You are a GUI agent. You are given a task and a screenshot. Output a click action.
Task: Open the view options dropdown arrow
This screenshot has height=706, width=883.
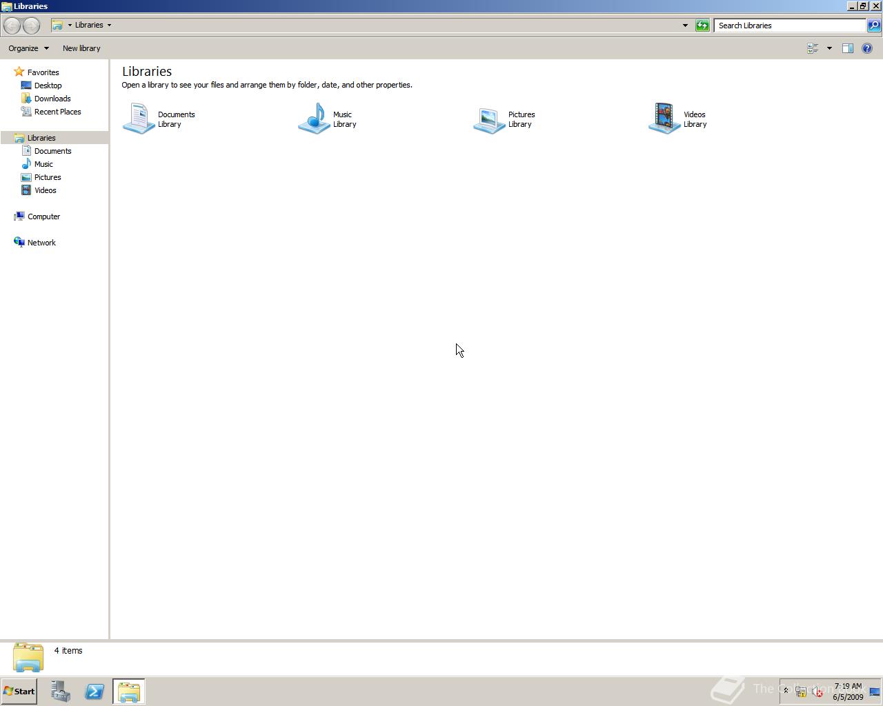829,48
